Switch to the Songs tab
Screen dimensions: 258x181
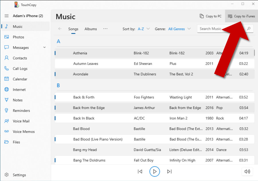73,29
